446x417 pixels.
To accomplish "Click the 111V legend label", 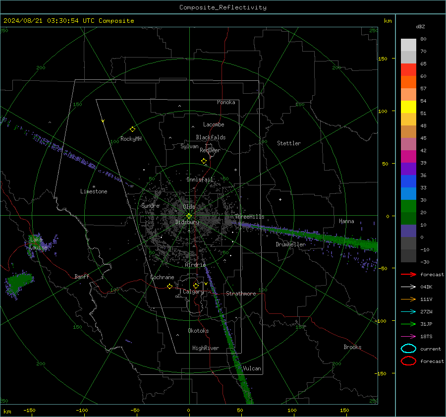I will 426,299.
